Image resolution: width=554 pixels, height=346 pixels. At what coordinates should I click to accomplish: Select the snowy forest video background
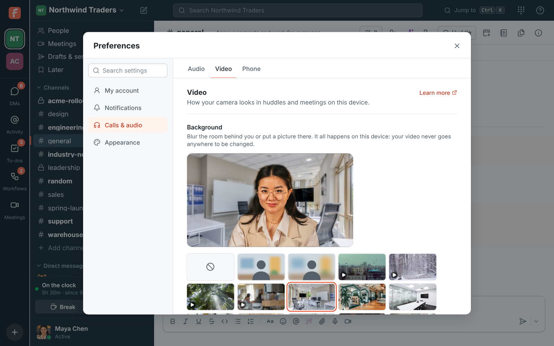point(413,267)
